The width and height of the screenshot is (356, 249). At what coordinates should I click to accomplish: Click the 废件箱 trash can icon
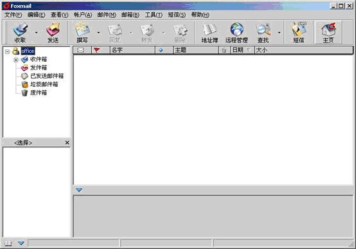click(x=24, y=93)
